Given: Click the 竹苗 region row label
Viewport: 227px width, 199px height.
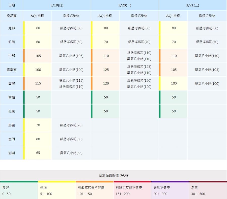Looking at the screenshot, I should tap(12, 42).
